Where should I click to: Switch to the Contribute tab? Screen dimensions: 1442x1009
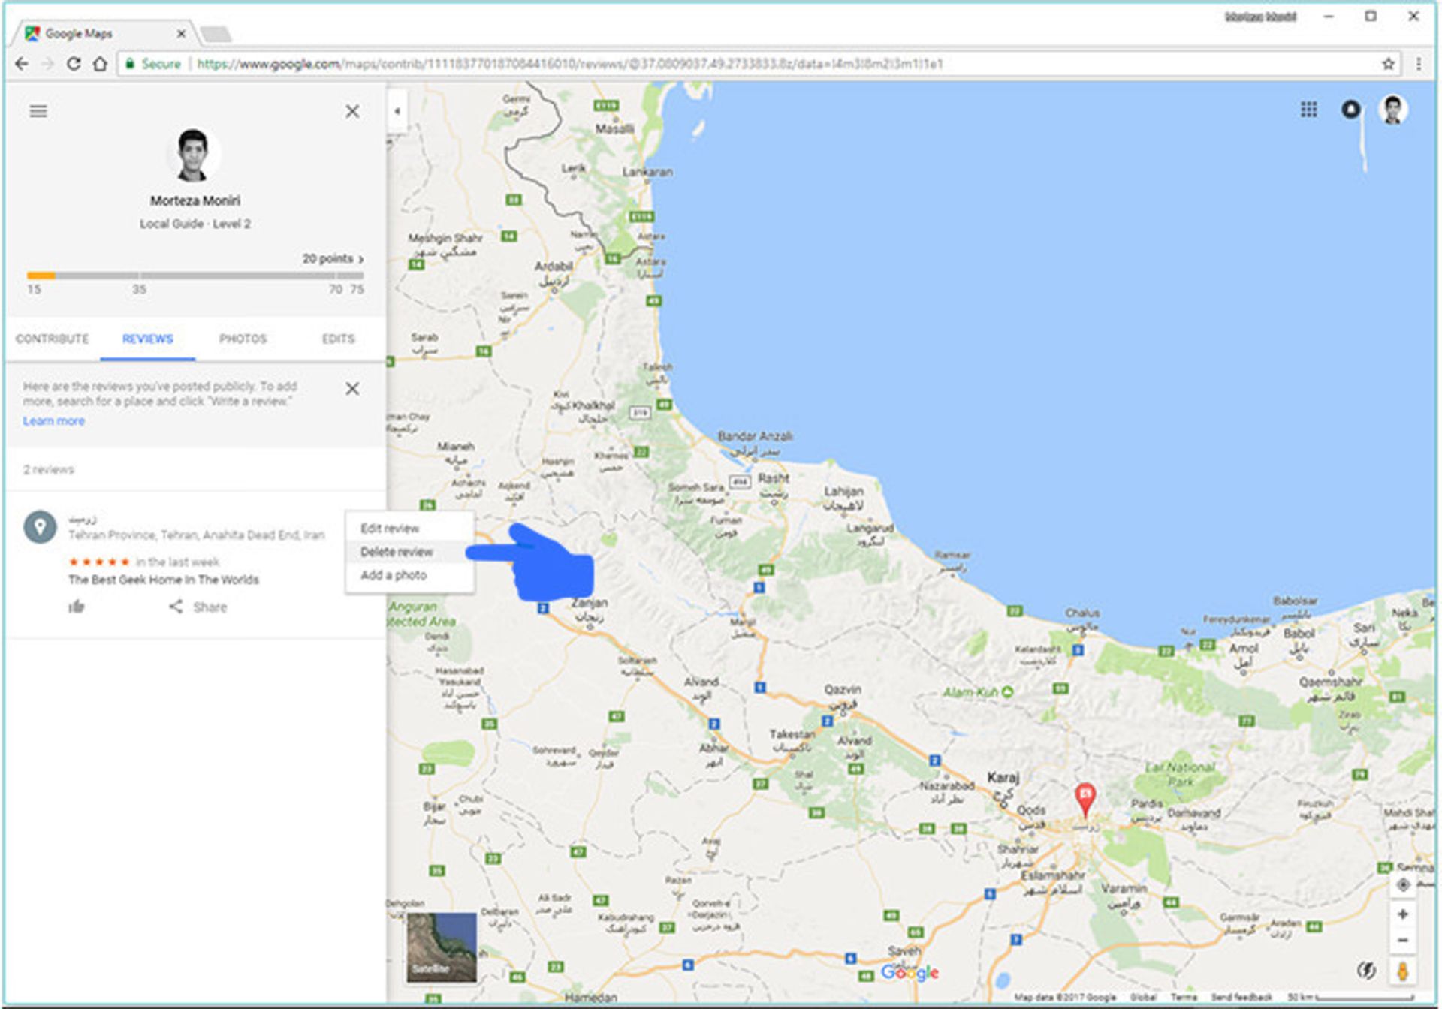[x=53, y=339]
